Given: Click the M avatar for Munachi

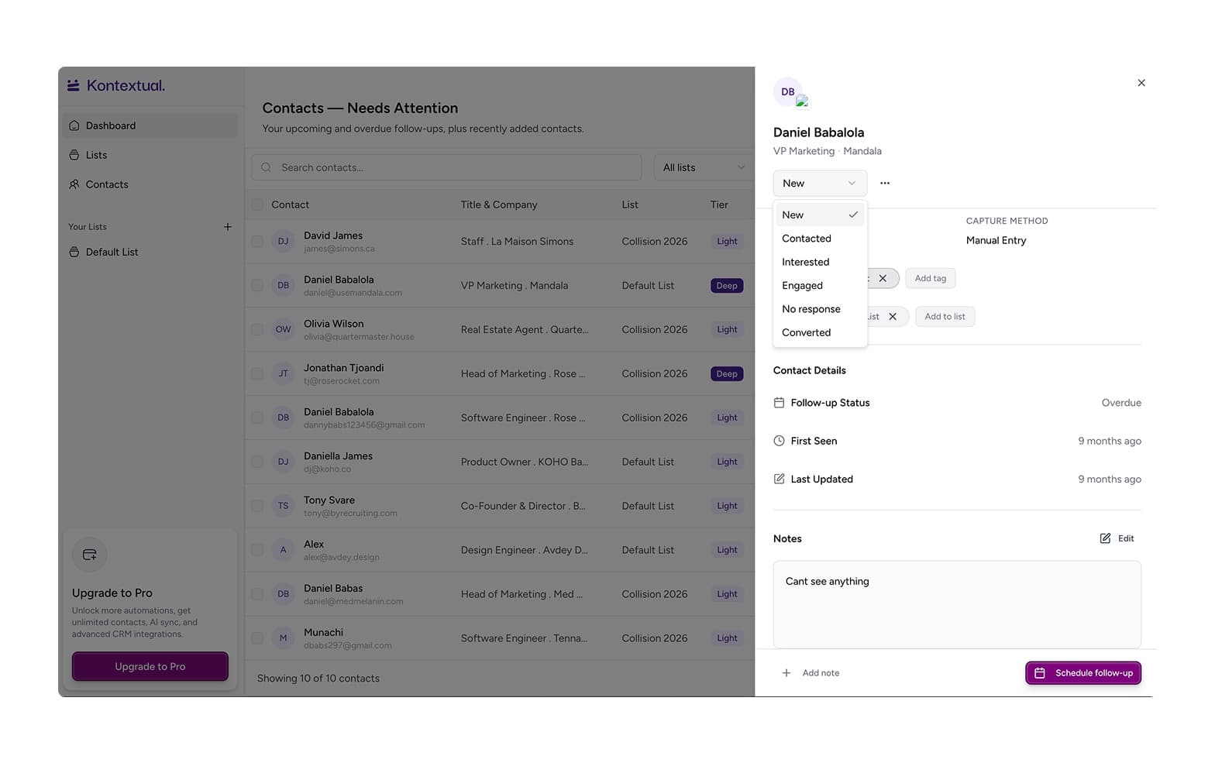Looking at the screenshot, I should [283, 639].
